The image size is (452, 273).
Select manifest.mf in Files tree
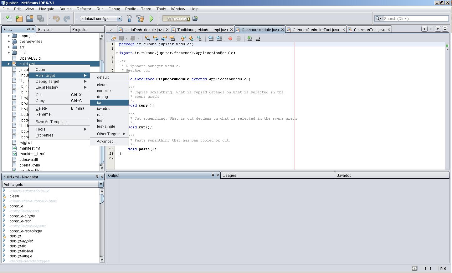tap(30, 148)
